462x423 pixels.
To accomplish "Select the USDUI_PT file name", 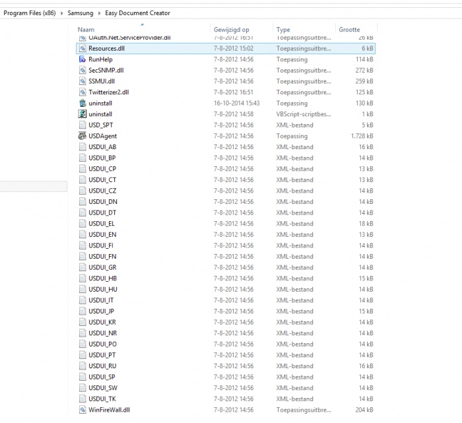I will coord(102,354).
